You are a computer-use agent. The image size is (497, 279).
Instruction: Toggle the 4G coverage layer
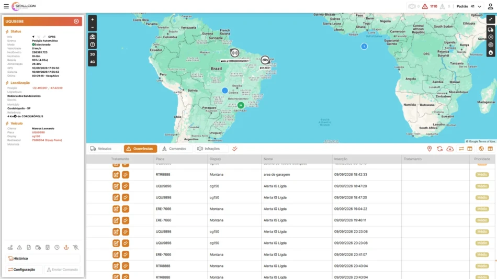point(92,62)
